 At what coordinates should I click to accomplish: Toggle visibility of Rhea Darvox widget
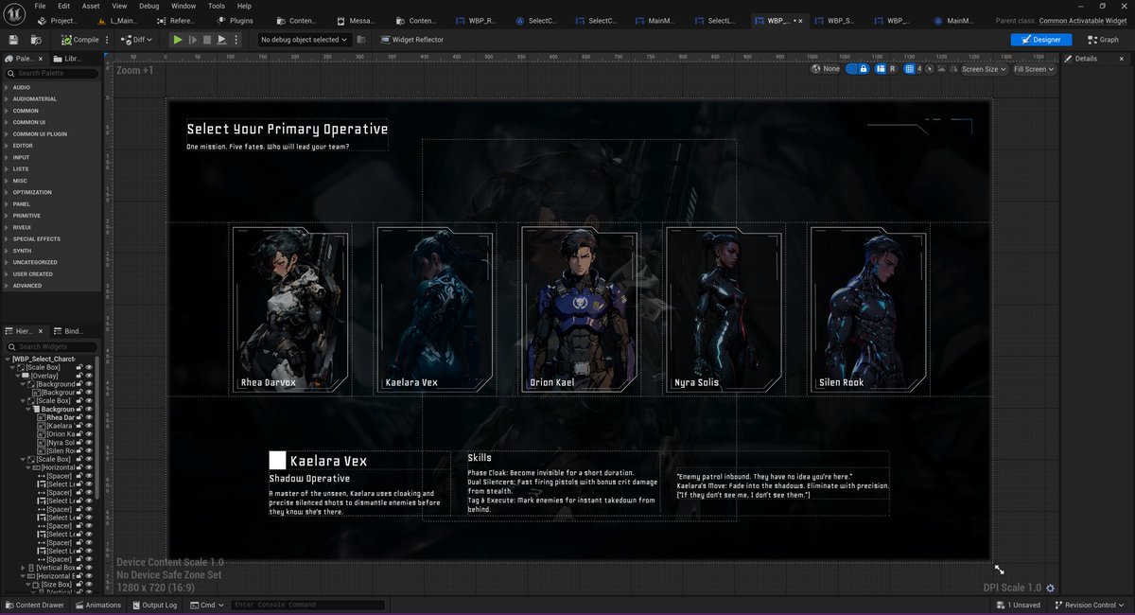[90, 417]
